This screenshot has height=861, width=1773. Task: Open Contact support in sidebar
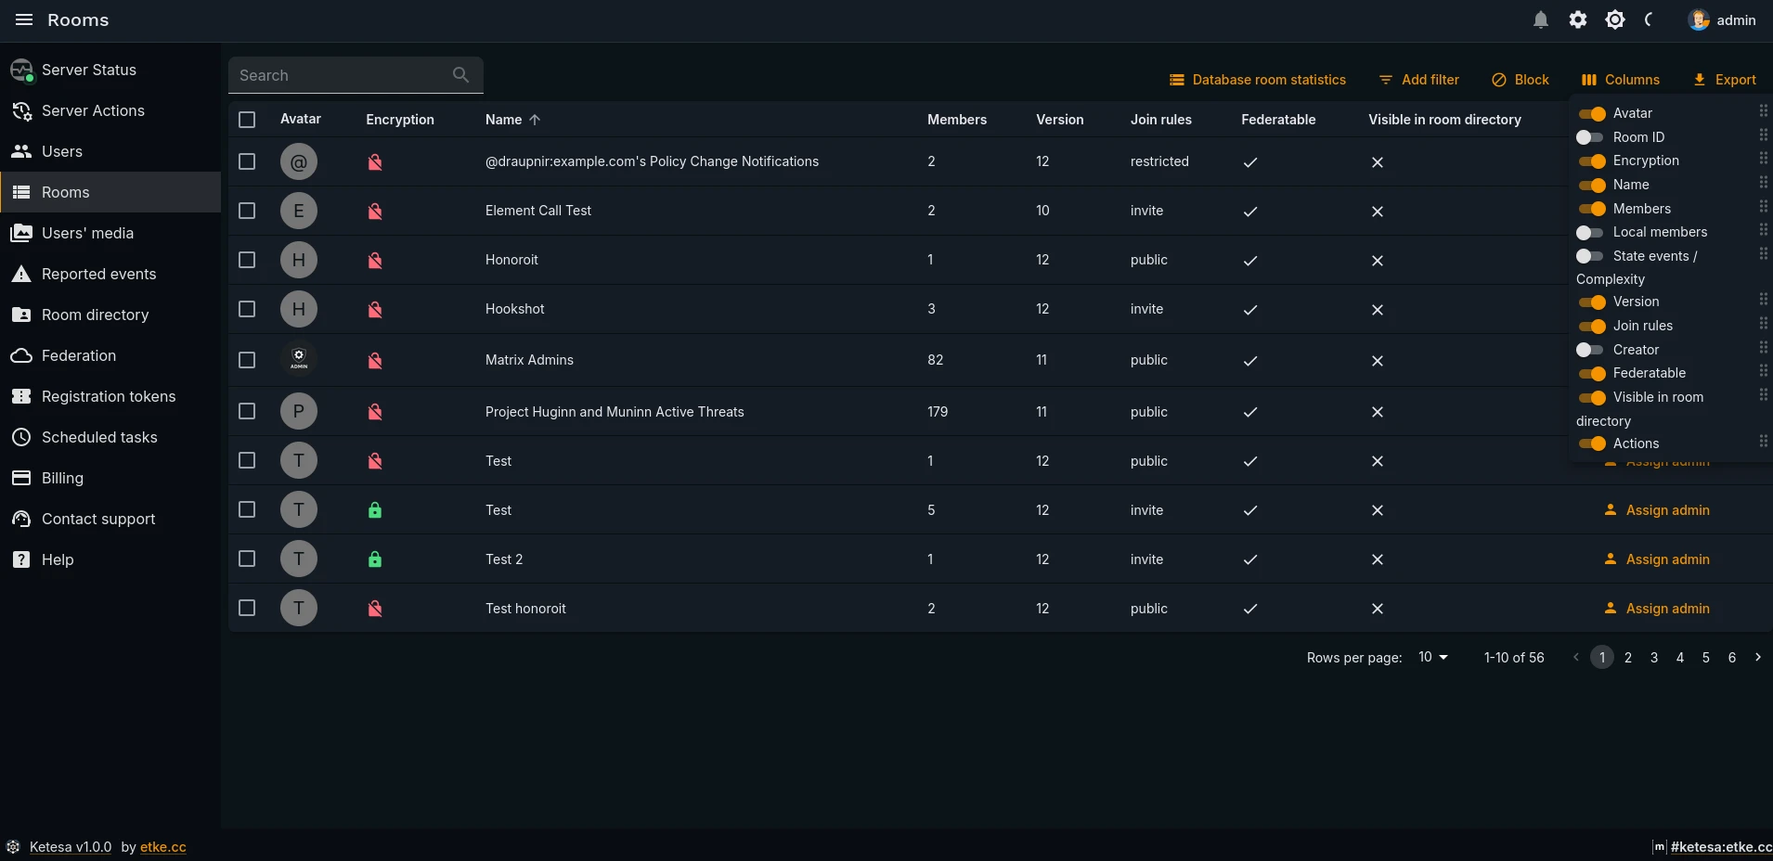110,519
